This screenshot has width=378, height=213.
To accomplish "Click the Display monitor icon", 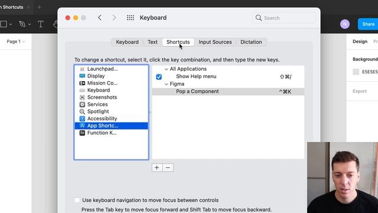I will pyautogui.click(x=82, y=76).
